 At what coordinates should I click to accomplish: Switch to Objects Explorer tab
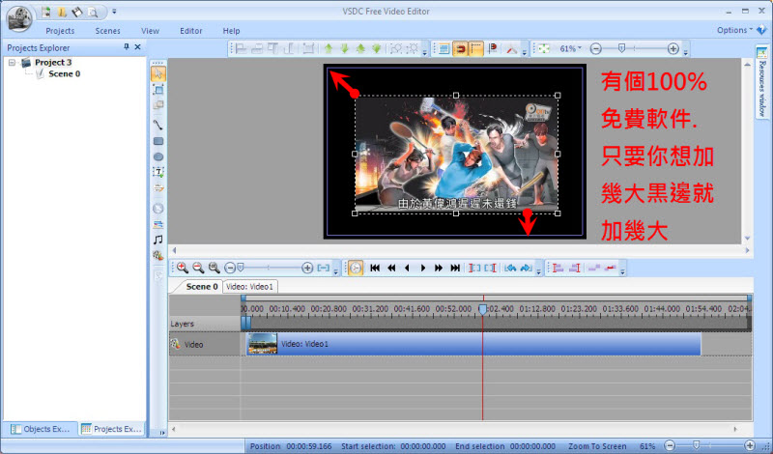coord(41,429)
